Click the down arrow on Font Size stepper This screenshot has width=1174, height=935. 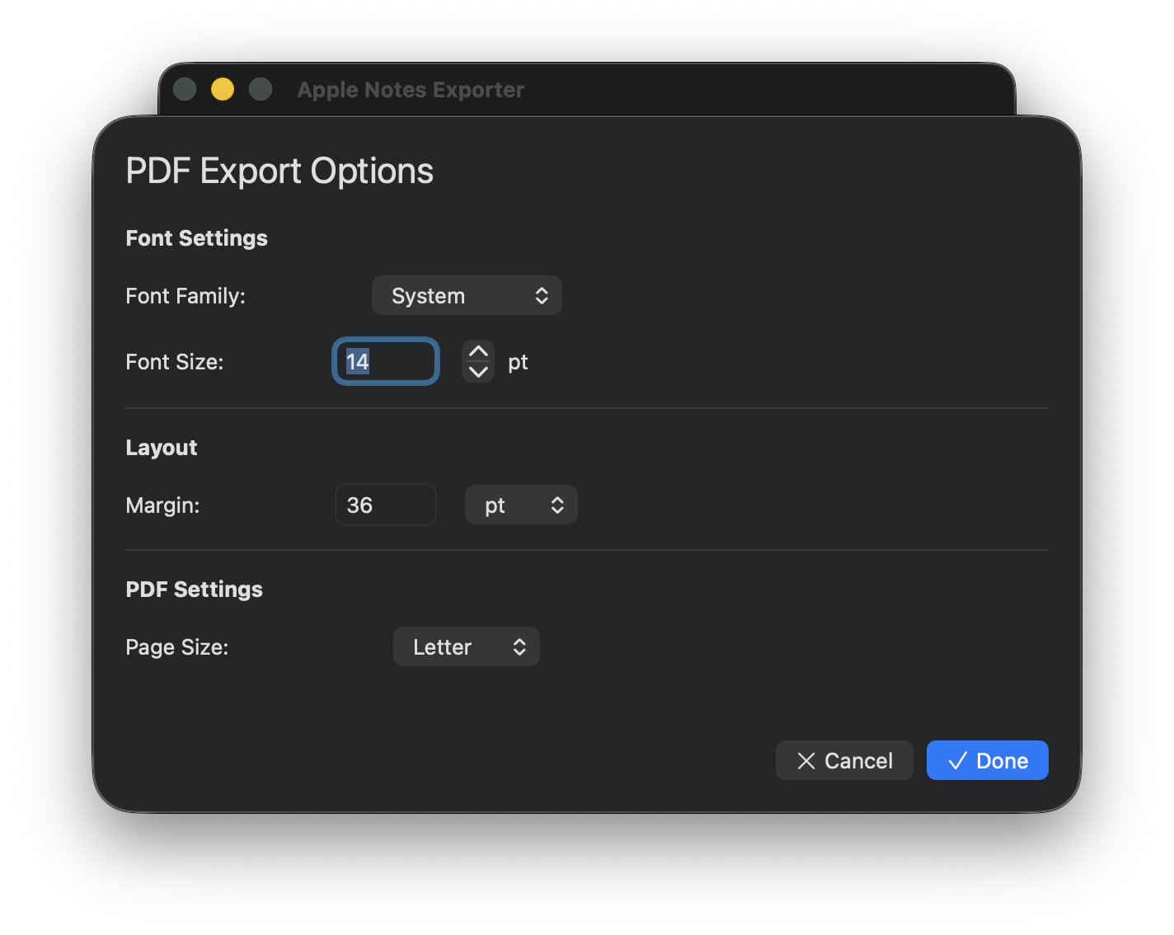[477, 372]
